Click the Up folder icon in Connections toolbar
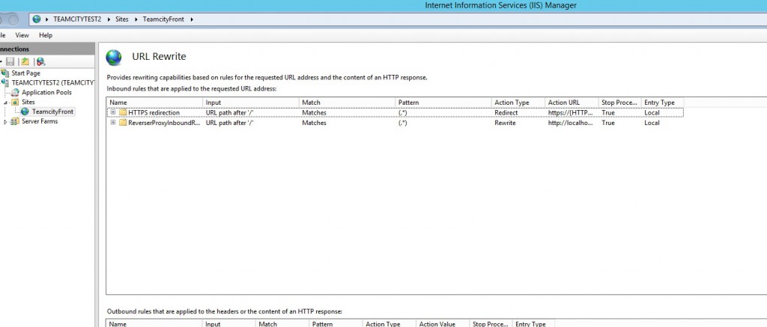Viewport: 767px width, 327px height. [x=25, y=61]
